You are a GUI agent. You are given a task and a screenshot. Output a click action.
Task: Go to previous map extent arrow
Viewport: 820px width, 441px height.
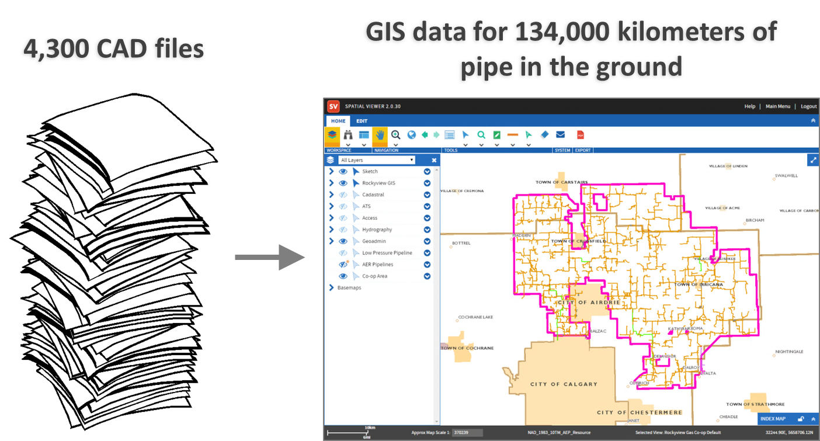click(x=425, y=135)
